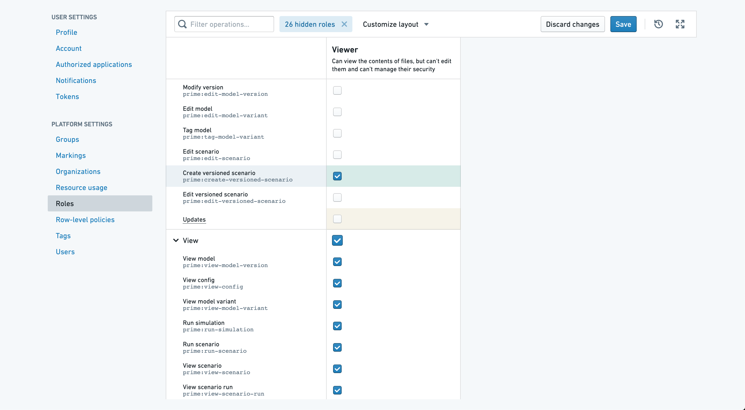Image resolution: width=745 pixels, height=410 pixels.
Task: Toggle the Updates group checkbox
Action: point(337,219)
